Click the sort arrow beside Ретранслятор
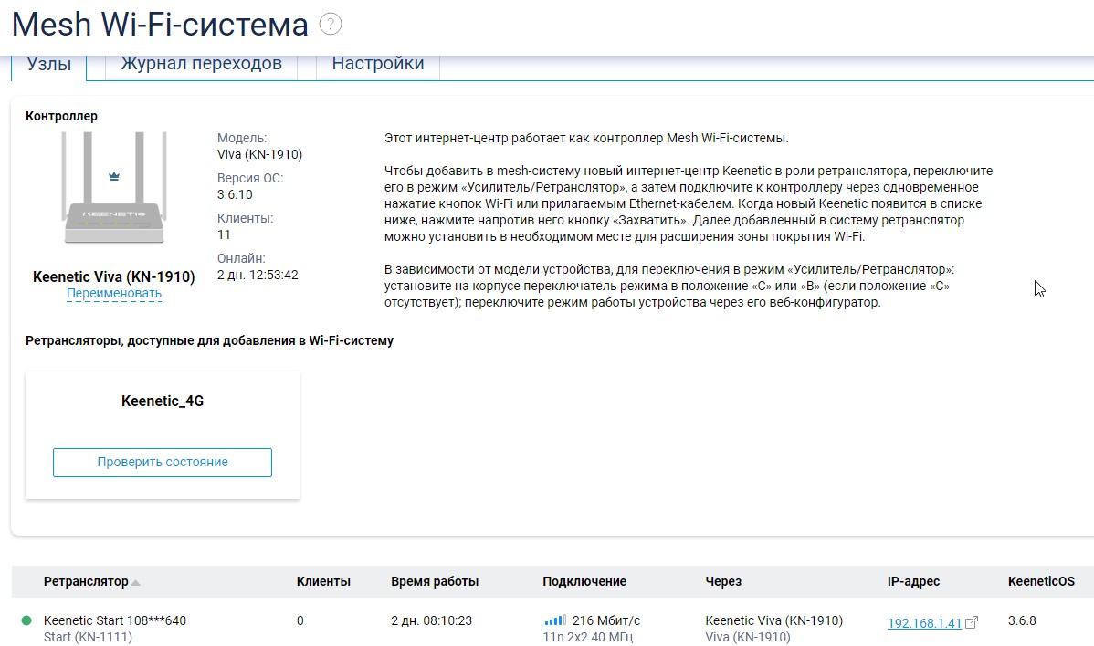 (x=136, y=582)
